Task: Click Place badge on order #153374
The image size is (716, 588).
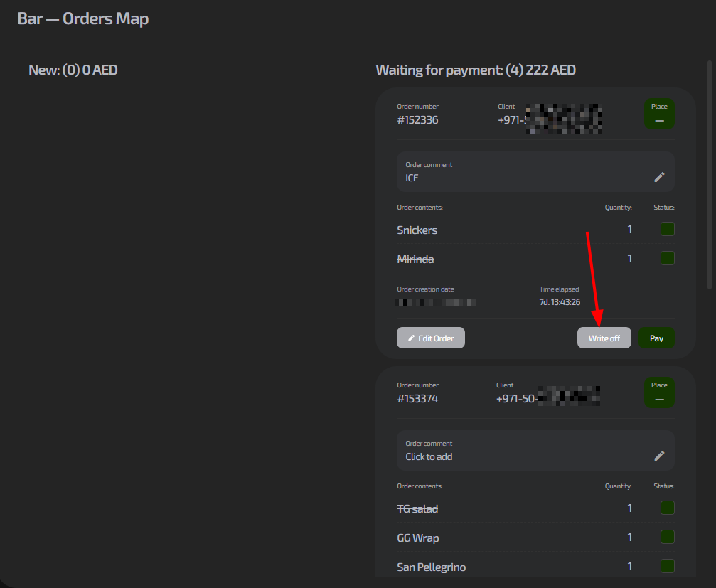Action: (x=659, y=392)
